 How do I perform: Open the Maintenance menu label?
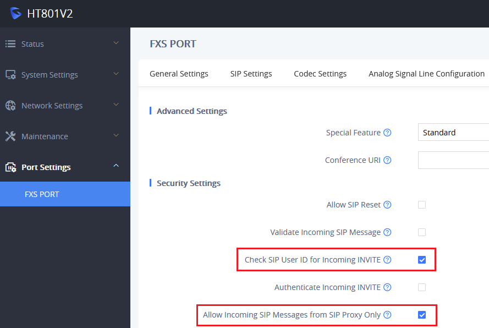click(45, 136)
